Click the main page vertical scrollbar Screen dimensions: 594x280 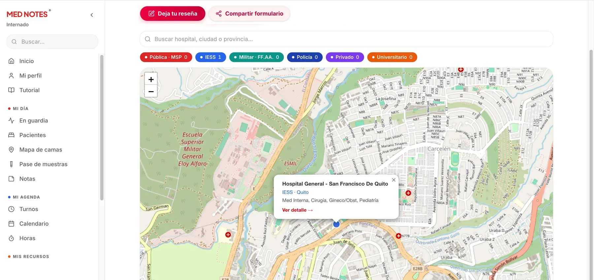coord(591,164)
